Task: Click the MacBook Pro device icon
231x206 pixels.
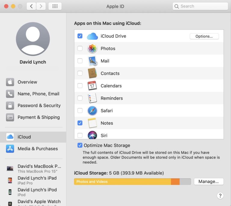Action: point(10,168)
